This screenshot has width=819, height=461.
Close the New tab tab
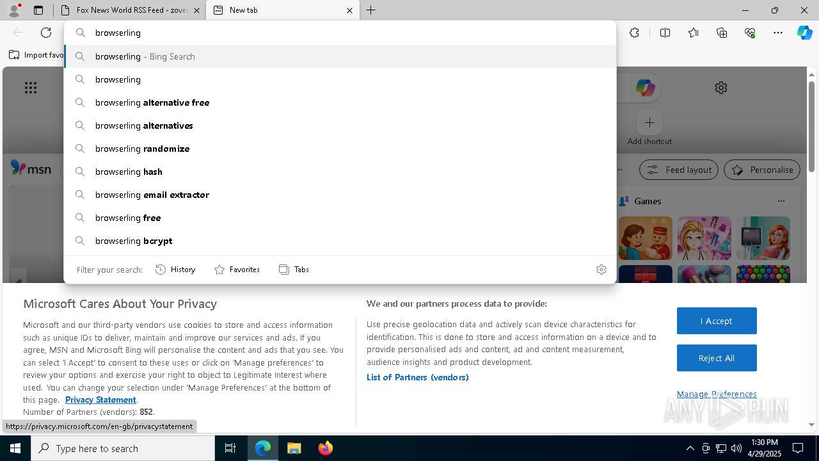click(x=349, y=10)
